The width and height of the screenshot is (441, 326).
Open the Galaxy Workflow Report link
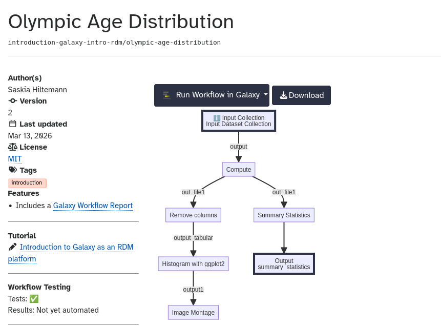tap(93, 206)
